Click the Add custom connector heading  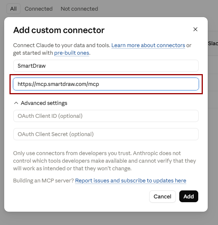pyautogui.click(x=59, y=30)
